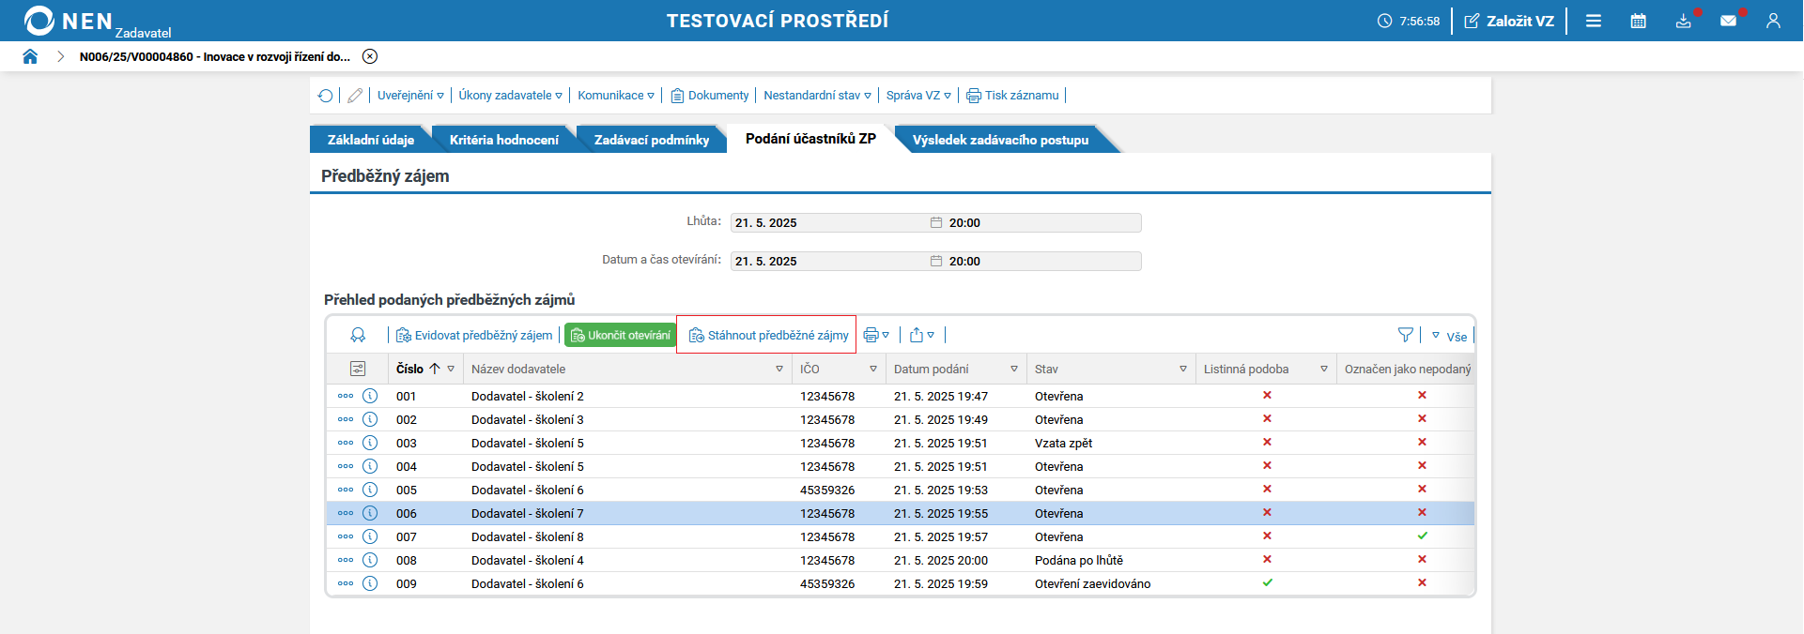Switch to the Kritéria hodnocení tab
This screenshot has width=1804, height=634.
click(504, 140)
